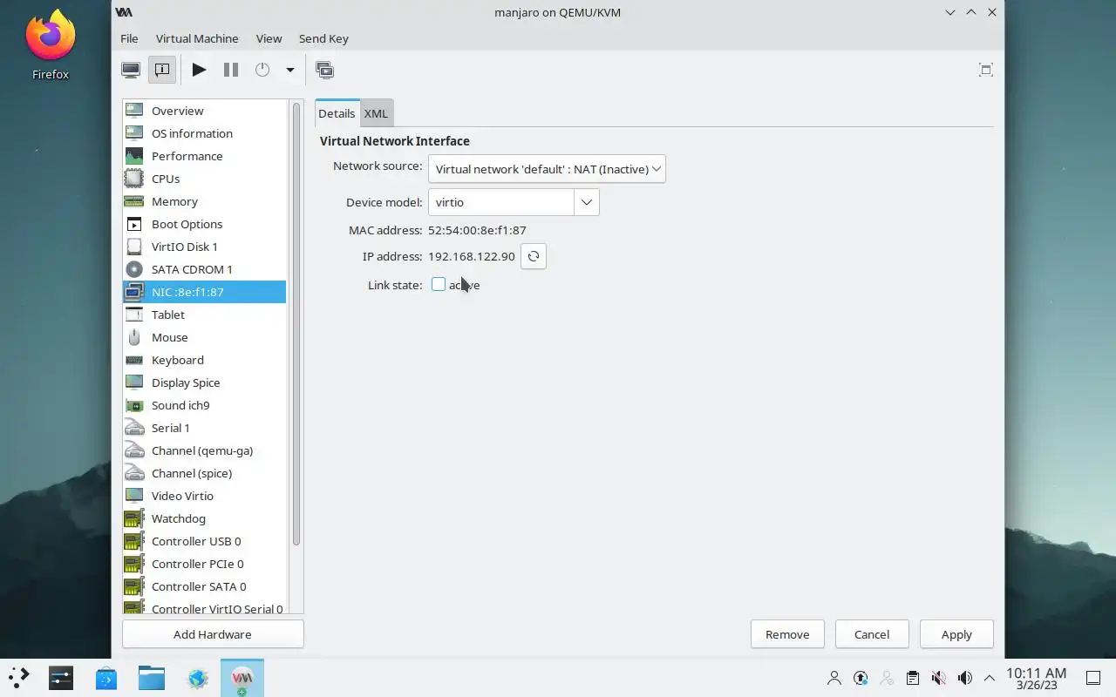Show the graphical console view icon
This screenshot has height=697, width=1116.
pyautogui.click(x=131, y=70)
